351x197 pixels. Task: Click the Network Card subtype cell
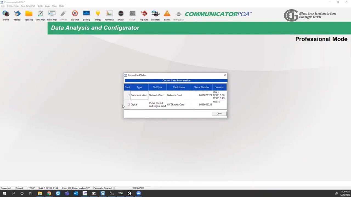pos(157,95)
